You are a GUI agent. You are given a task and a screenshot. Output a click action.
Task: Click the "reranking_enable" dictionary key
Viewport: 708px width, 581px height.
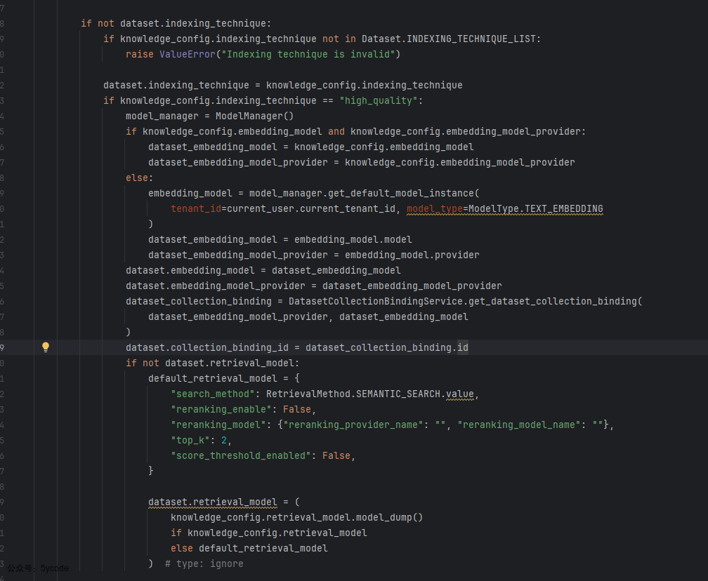221,409
